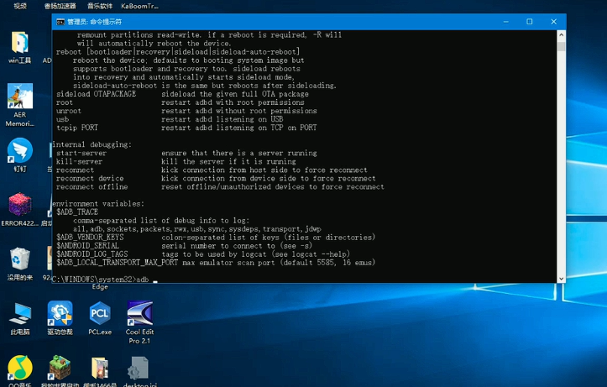Launch AER Memories desktop shortcut
The width and height of the screenshot is (607, 387).
pos(20,96)
